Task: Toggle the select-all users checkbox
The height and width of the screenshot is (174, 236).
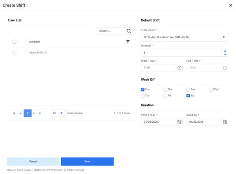Action: 14,42
